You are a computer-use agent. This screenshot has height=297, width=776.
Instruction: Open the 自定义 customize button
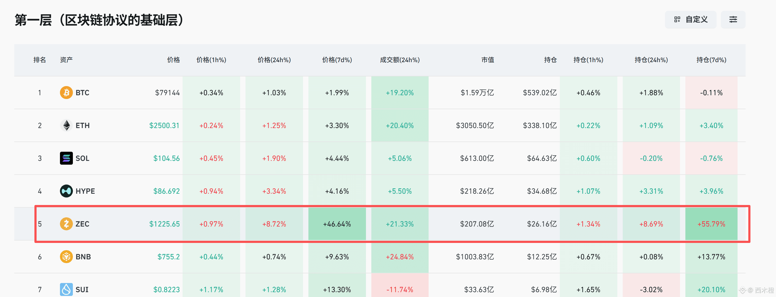tap(690, 20)
